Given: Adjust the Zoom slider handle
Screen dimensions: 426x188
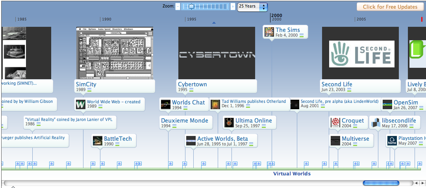Looking at the screenshot, I should tap(191, 6).
